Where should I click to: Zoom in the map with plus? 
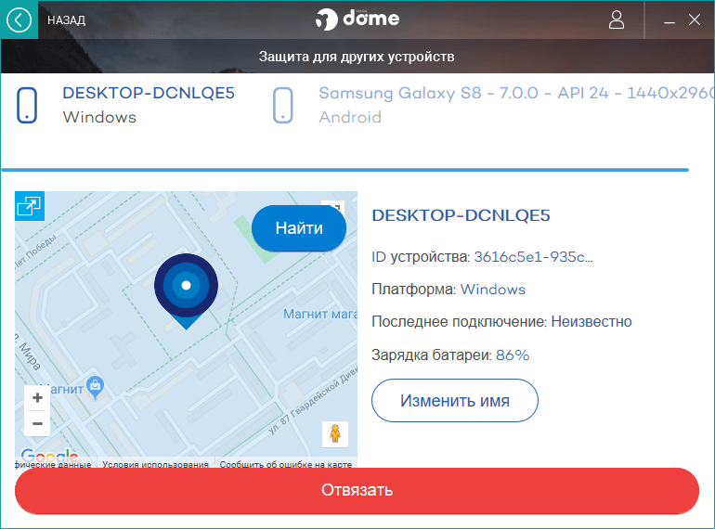37,398
